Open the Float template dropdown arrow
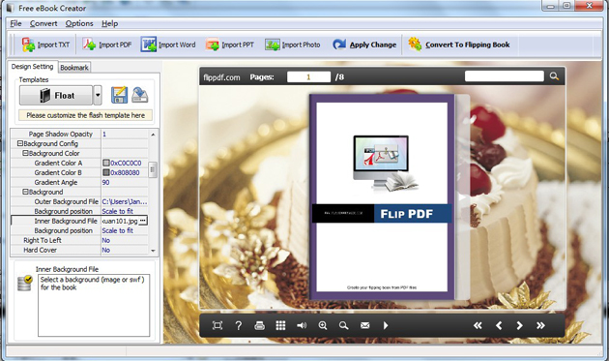Image resolution: width=609 pixels, height=361 pixels. coord(98,95)
